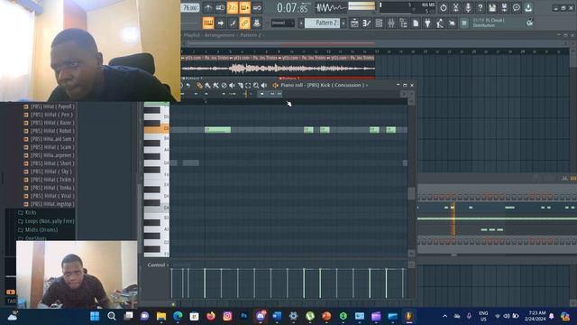The image size is (577, 325).
Task: Click the oscilloscope waveform display
Action: pos(331,7)
